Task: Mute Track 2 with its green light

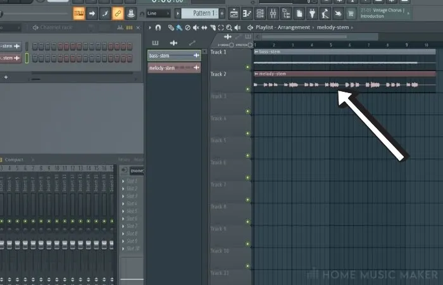Action: [248, 89]
